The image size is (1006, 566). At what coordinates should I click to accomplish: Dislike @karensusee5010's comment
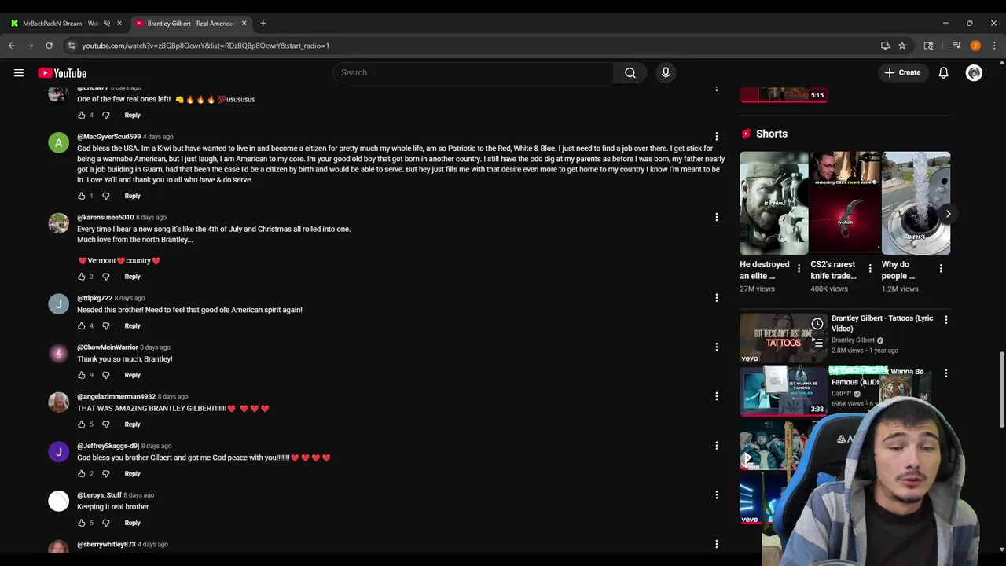pyautogui.click(x=106, y=277)
